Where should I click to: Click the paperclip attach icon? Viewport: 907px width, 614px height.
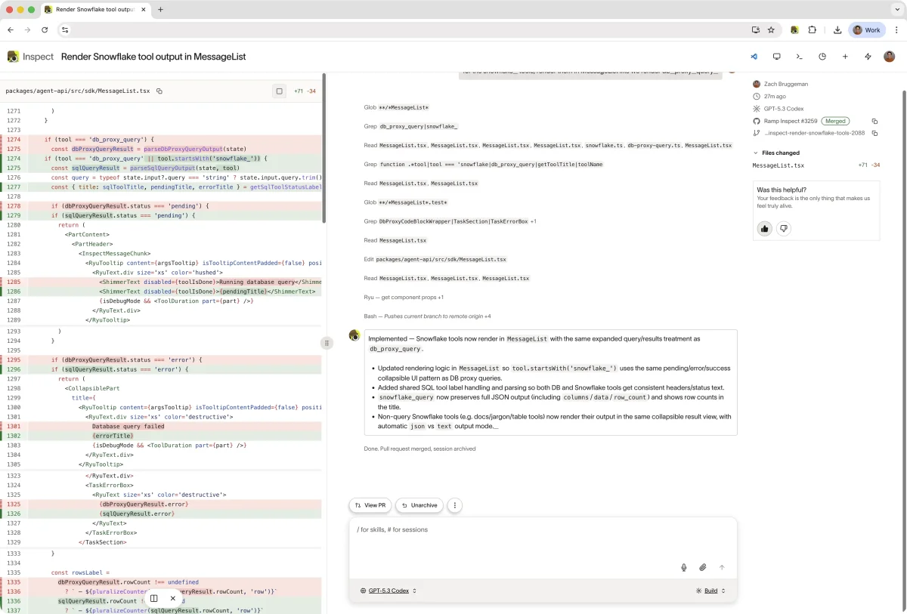[702, 567]
